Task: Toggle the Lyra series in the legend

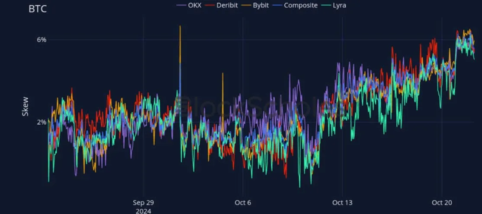Action: point(334,5)
